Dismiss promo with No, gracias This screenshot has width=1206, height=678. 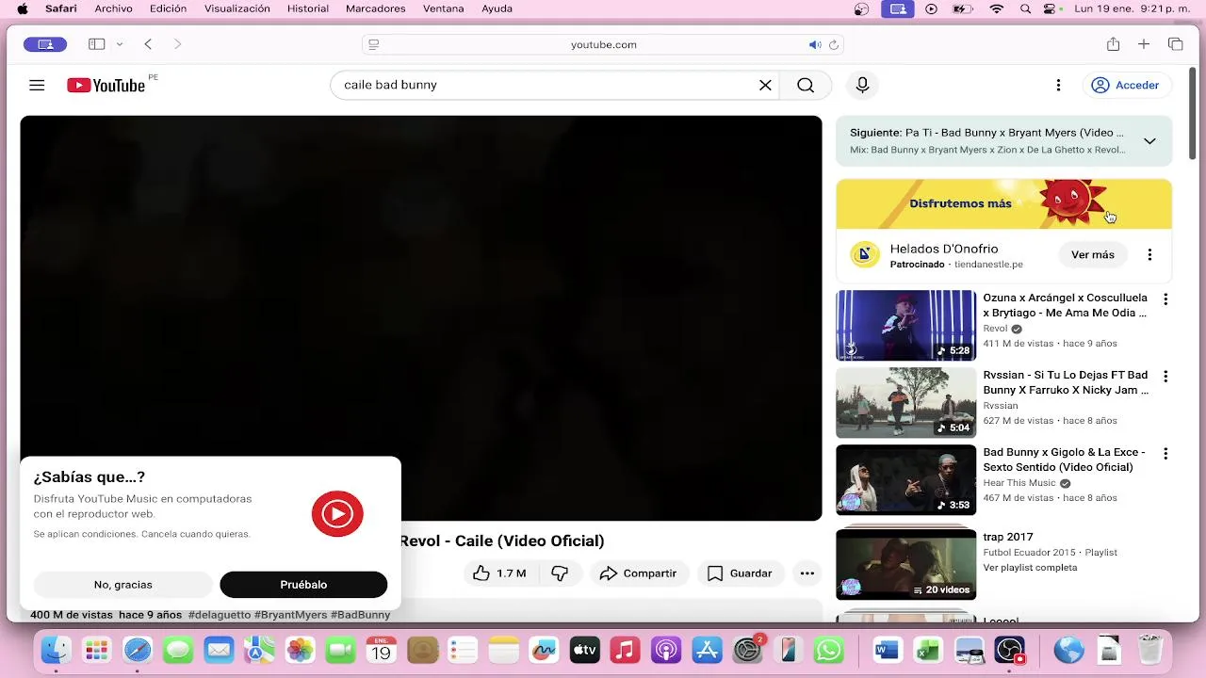[123, 585]
